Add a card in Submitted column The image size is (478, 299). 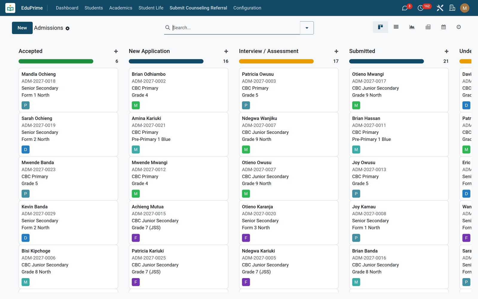[x=447, y=51]
